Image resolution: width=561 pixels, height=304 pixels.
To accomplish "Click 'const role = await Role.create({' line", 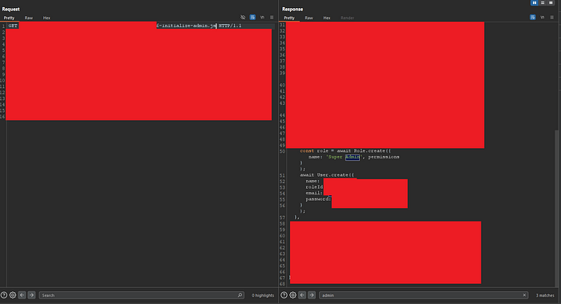I will 345,151.
